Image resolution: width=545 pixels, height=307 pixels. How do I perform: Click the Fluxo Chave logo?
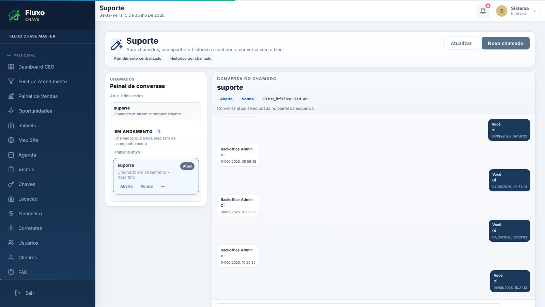(27, 15)
